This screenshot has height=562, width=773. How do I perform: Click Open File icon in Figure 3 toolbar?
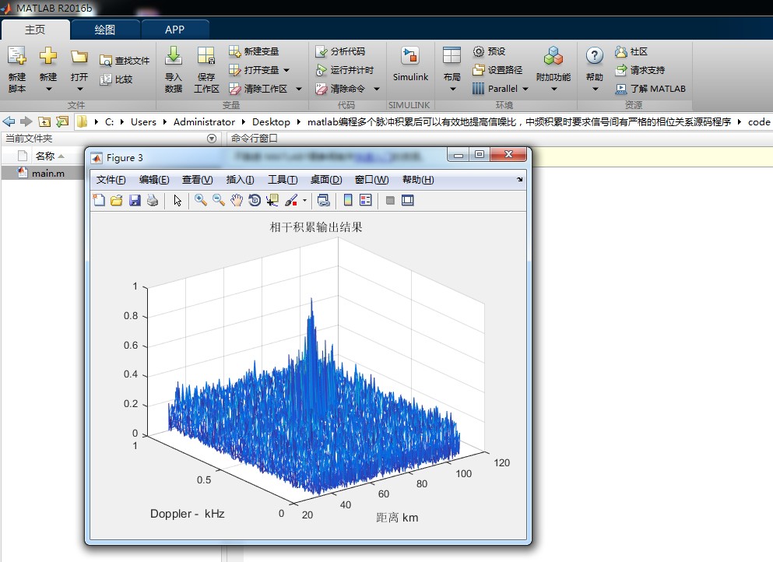(117, 200)
